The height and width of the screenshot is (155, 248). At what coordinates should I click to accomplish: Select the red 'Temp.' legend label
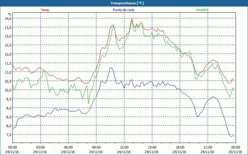(x=45, y=10)
